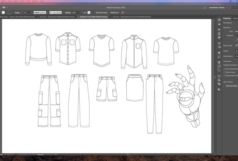Open the 5 pt. Round brush dropdown
This screenshot has height=161, width=238.
click(x=63, y=13)
